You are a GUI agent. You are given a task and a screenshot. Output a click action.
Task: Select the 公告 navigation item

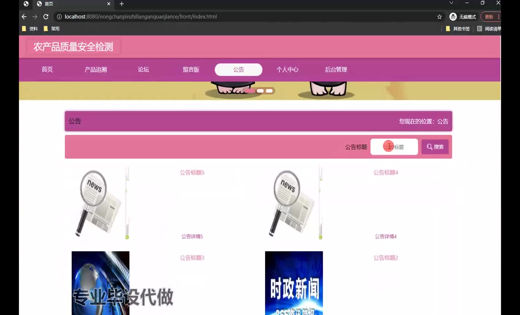[x=238, y=70]
